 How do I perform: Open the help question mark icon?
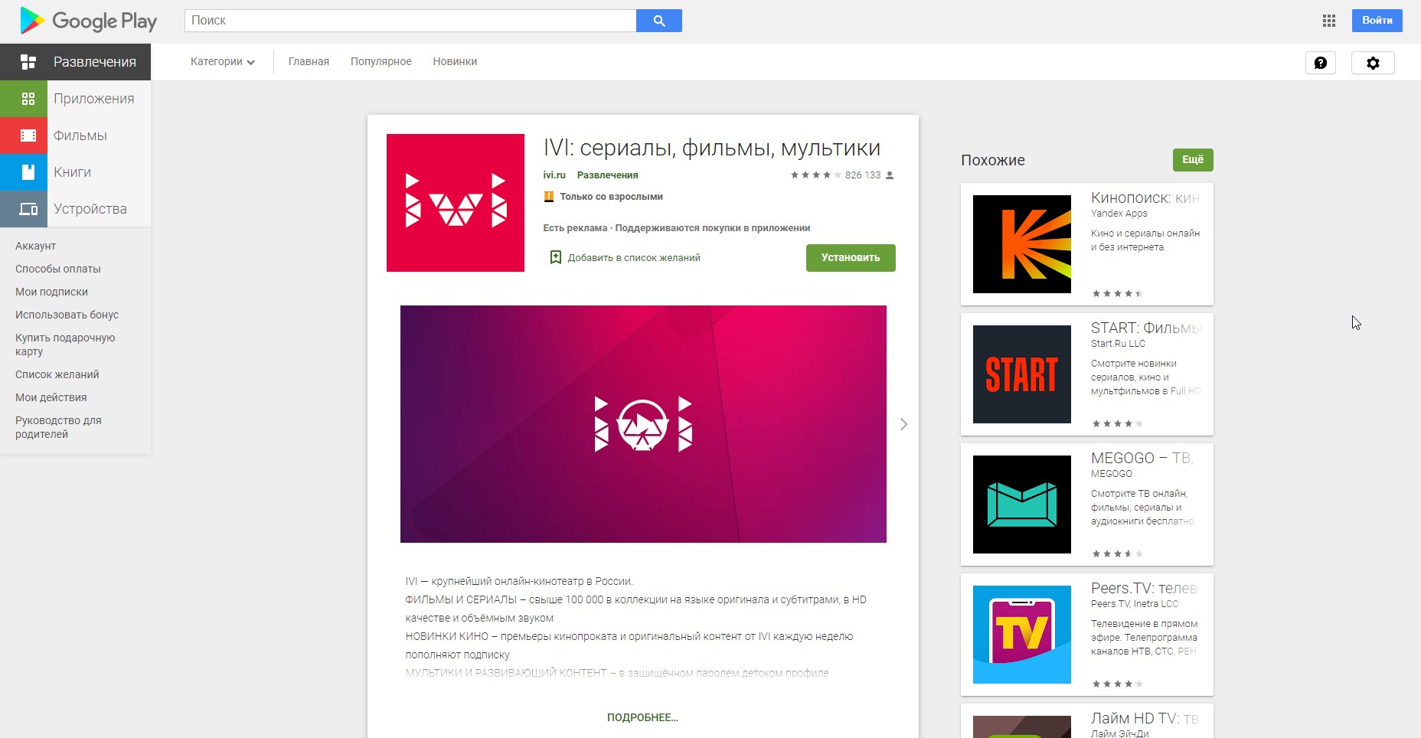1321,63
